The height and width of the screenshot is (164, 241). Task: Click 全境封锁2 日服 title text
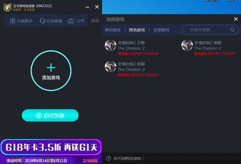[131, 43]
